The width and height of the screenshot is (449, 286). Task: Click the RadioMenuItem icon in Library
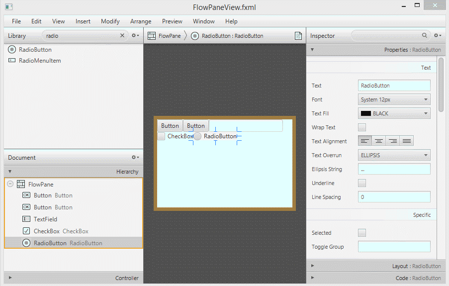tap(12, 61)
